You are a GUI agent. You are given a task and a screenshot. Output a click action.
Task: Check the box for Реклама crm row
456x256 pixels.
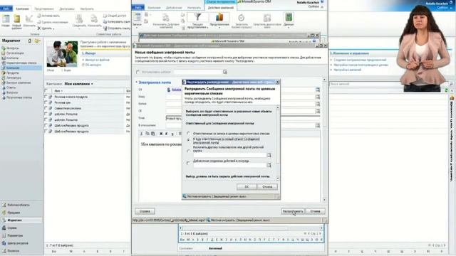tap(46, 102)
